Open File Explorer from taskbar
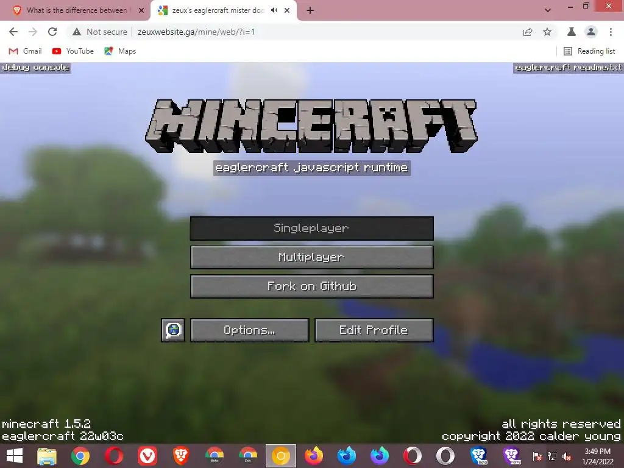This screenshot has height=468, width=624. tap(47, 456)
